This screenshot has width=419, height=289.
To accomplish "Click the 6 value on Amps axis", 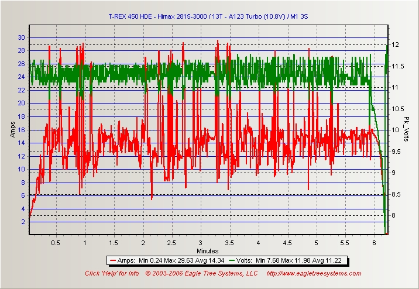I will [x=23, y=195].
